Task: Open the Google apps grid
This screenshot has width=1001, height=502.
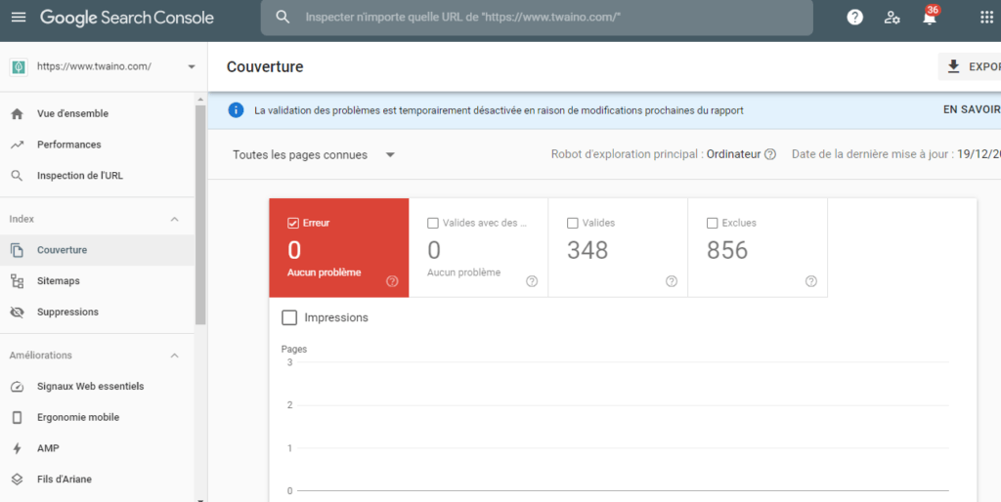Action: (x=985, y=18)
